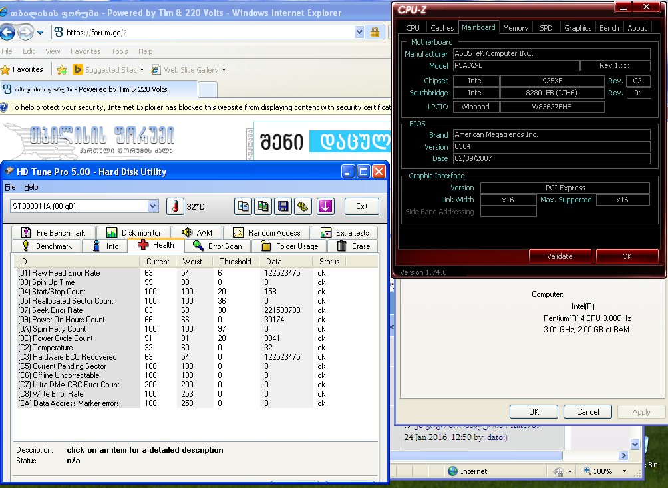Click the security lock icon in address bar

[375, 32]
